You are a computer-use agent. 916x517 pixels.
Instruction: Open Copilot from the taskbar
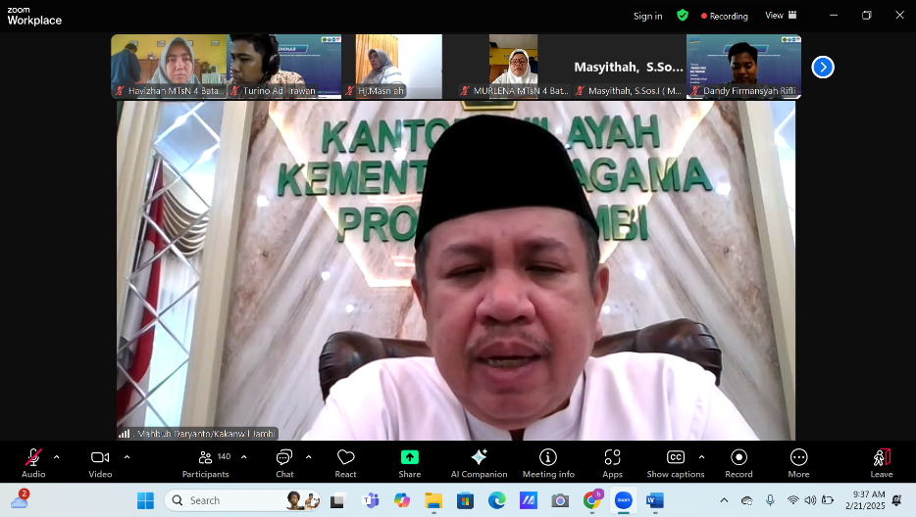click(x=402, y=500)
